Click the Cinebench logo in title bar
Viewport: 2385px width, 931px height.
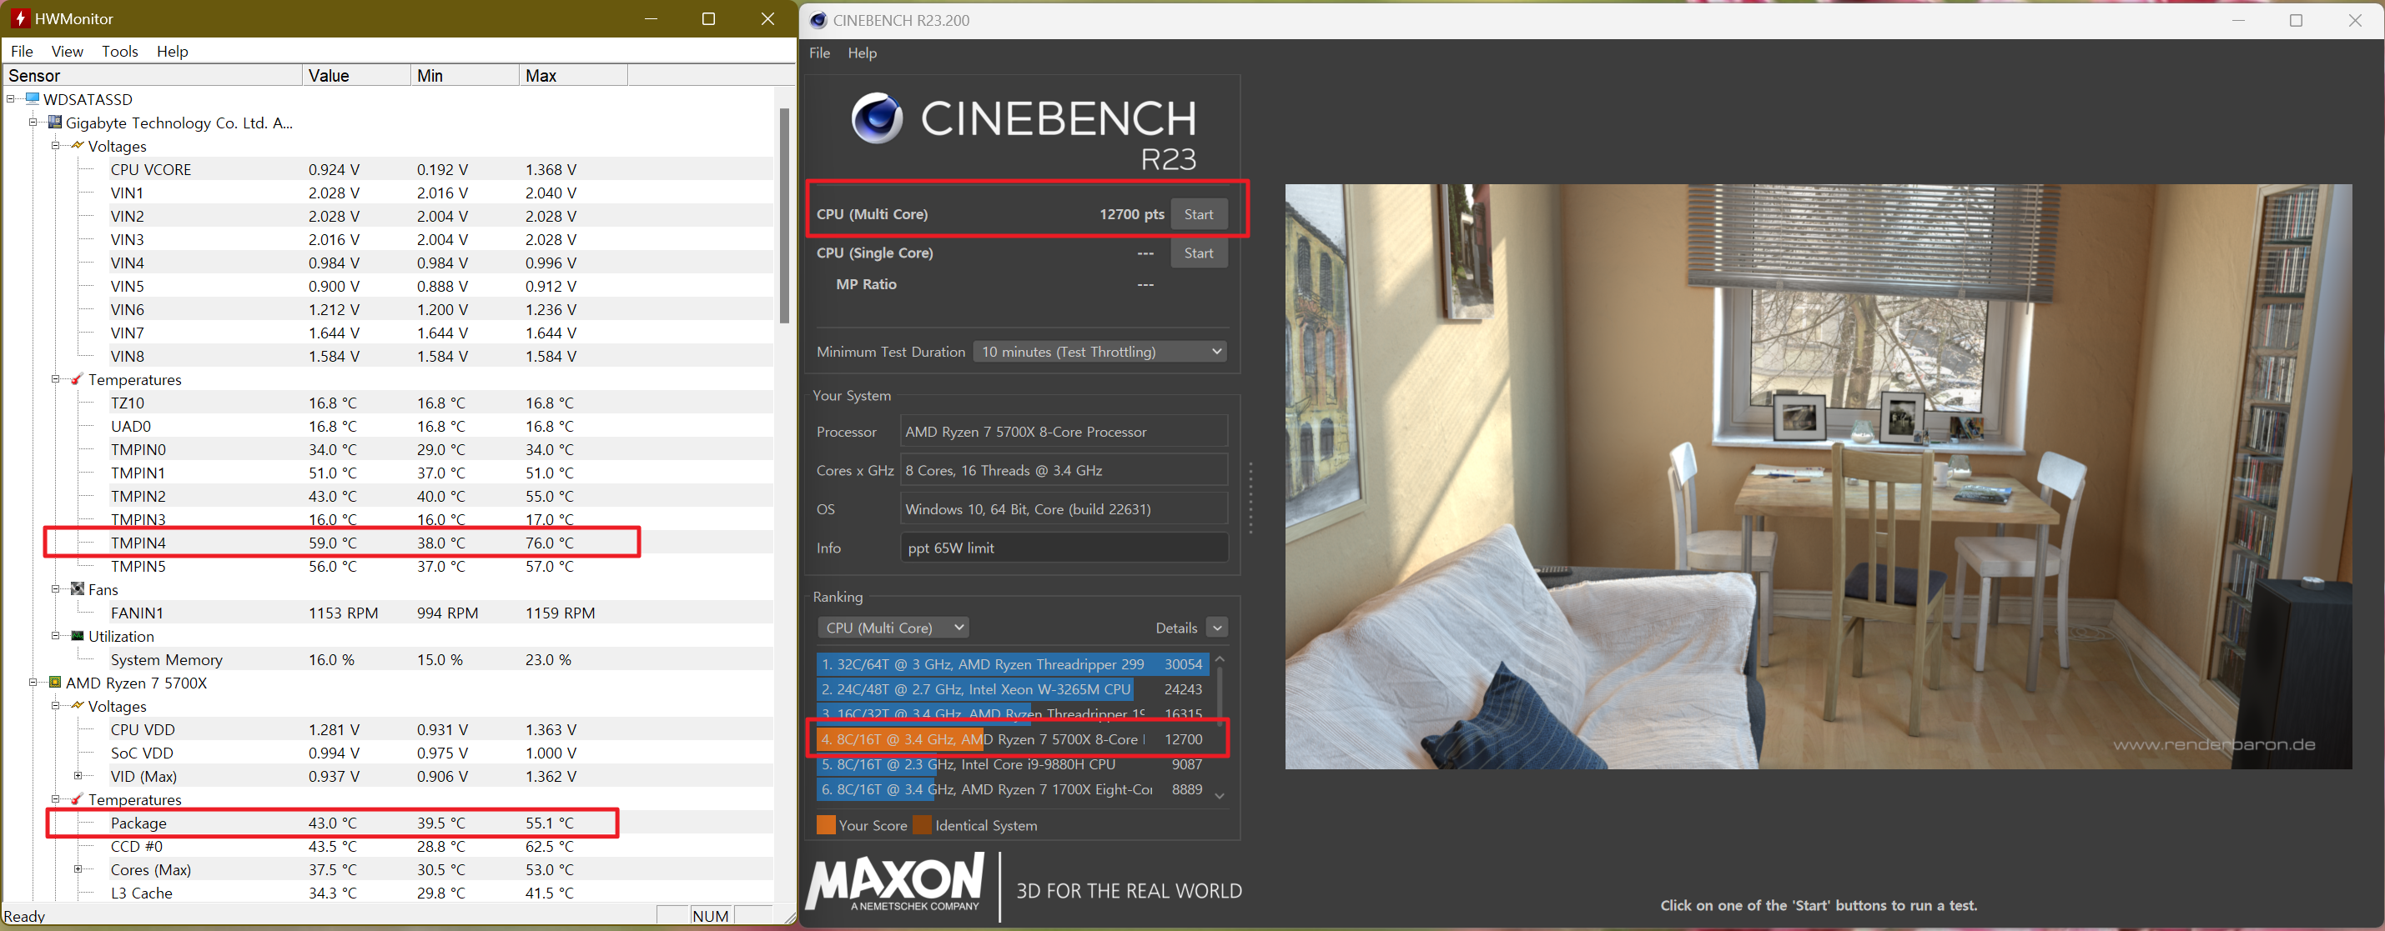[818, 20]
